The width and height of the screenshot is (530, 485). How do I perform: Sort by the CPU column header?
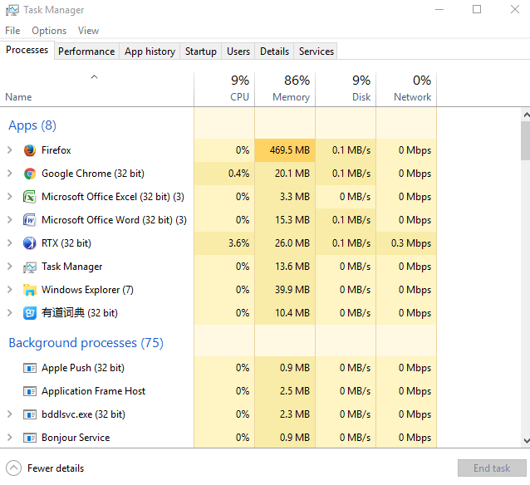224,90
